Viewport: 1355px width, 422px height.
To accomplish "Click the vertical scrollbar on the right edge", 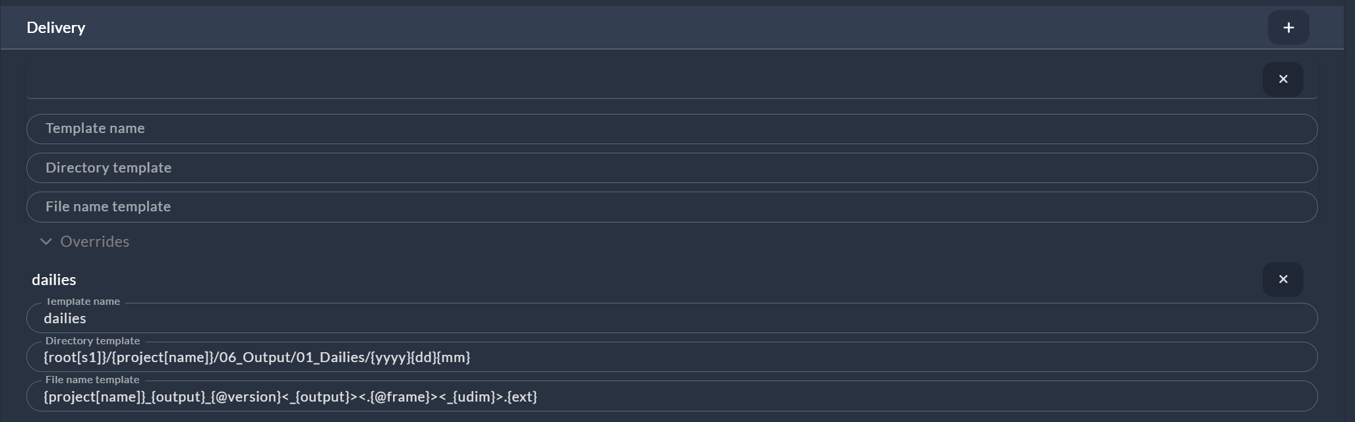I will point(1349,211).
